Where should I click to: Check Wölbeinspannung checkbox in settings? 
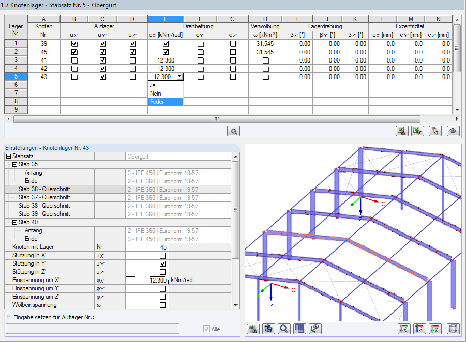tap(162, 305)
